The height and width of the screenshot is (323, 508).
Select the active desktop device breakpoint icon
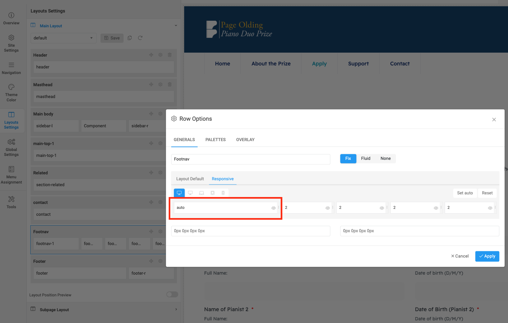point(179,193)
